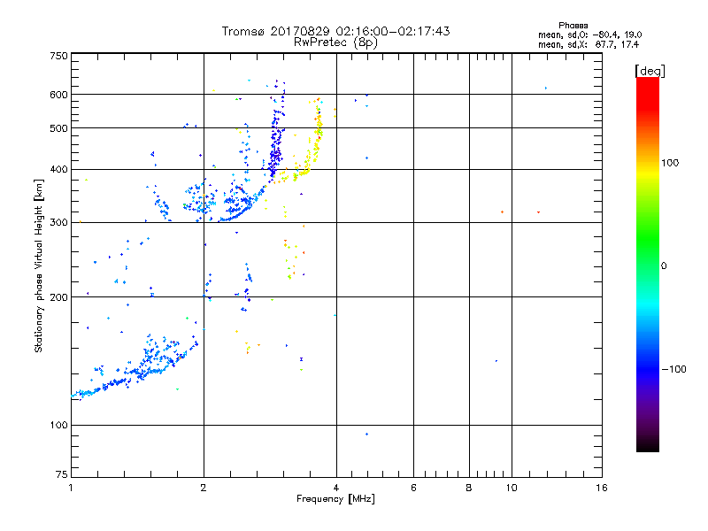This screenshot has height=531, width=708.
Task: Click the '600' y-axis tick label
Action: coord(58,95)
